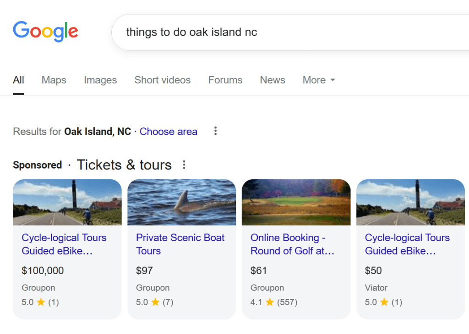The image size is (469, 334).
Task: Open Private Scenic Boat Tours link
Action: 180,244
